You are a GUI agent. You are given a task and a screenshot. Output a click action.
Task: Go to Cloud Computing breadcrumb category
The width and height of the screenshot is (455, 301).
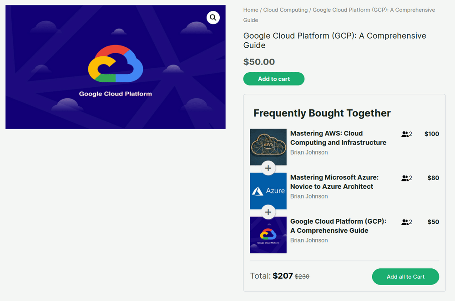285,10
